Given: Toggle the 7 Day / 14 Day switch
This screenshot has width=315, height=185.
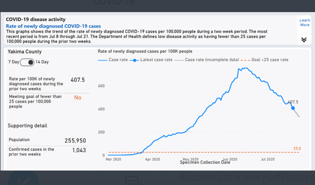Looking at the screenshot, I should [27, 62].
